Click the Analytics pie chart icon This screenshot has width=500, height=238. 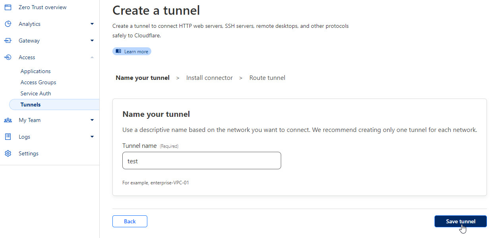pos(8,24)
